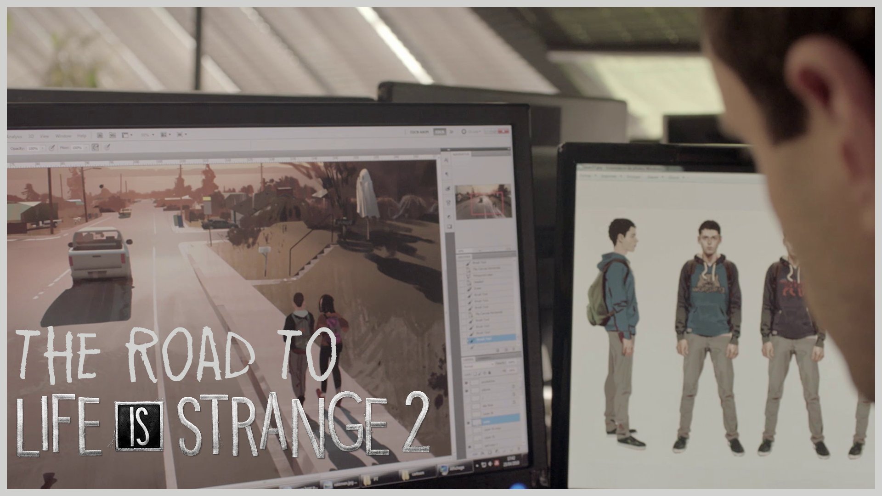Click the brush icon in collapsed panel dock

point(448,189)
